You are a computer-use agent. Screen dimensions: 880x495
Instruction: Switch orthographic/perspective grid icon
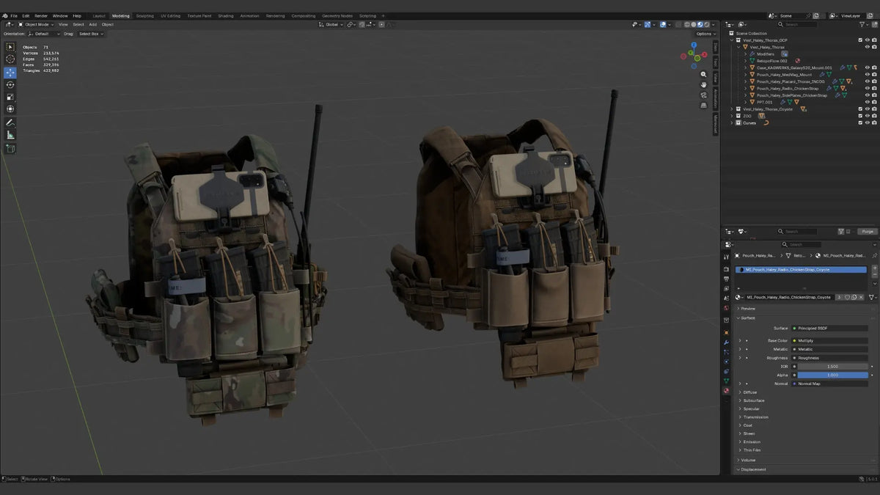pyautogui.click(x=703, y=106)
